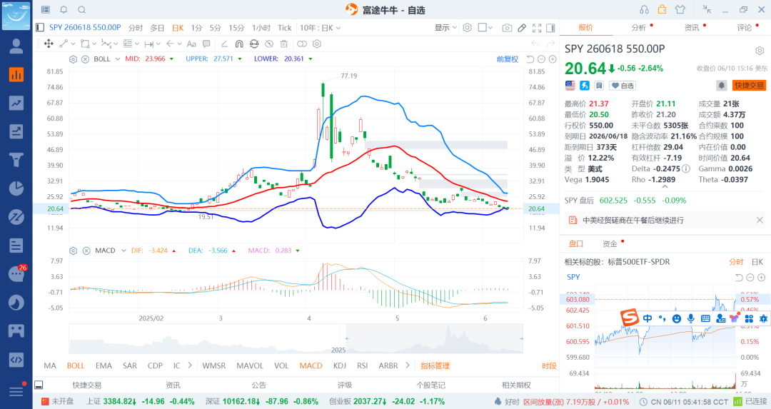Screen dimensions: 771x409
Task: Toggle the magnet snap tool
Action: pyautogui.click(x=239, y=44)
